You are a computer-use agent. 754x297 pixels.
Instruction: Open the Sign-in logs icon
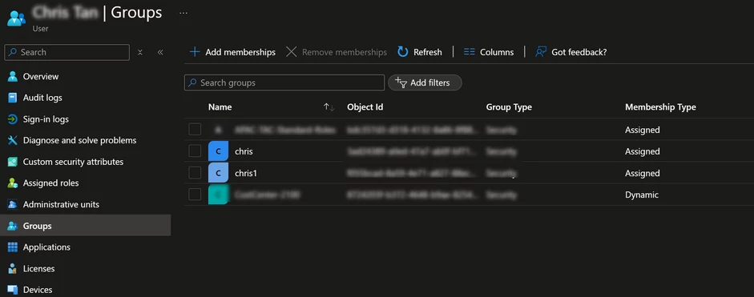pos(13,119)
